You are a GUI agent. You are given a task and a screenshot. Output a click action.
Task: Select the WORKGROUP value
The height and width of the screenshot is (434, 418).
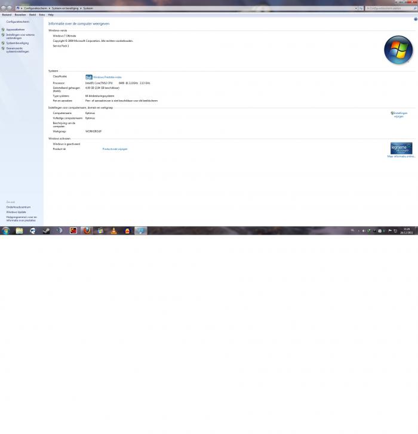coord(93,131)
